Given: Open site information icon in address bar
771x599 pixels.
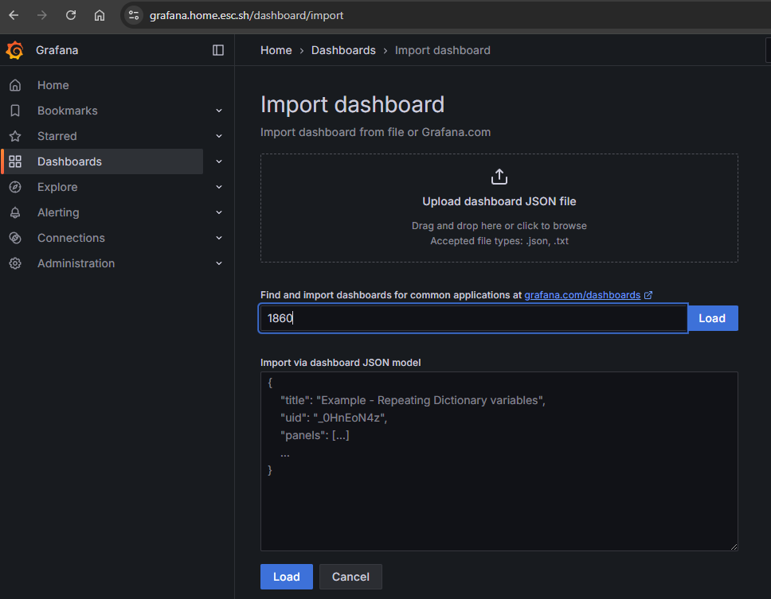Looking at the screenshot, I should pos(134,15).
